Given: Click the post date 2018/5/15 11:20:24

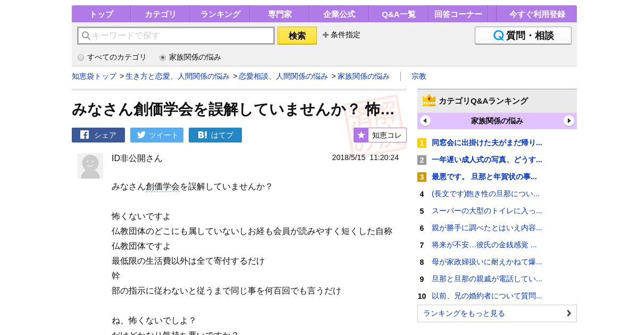Looking at the screenshot, I should (365, 157).
